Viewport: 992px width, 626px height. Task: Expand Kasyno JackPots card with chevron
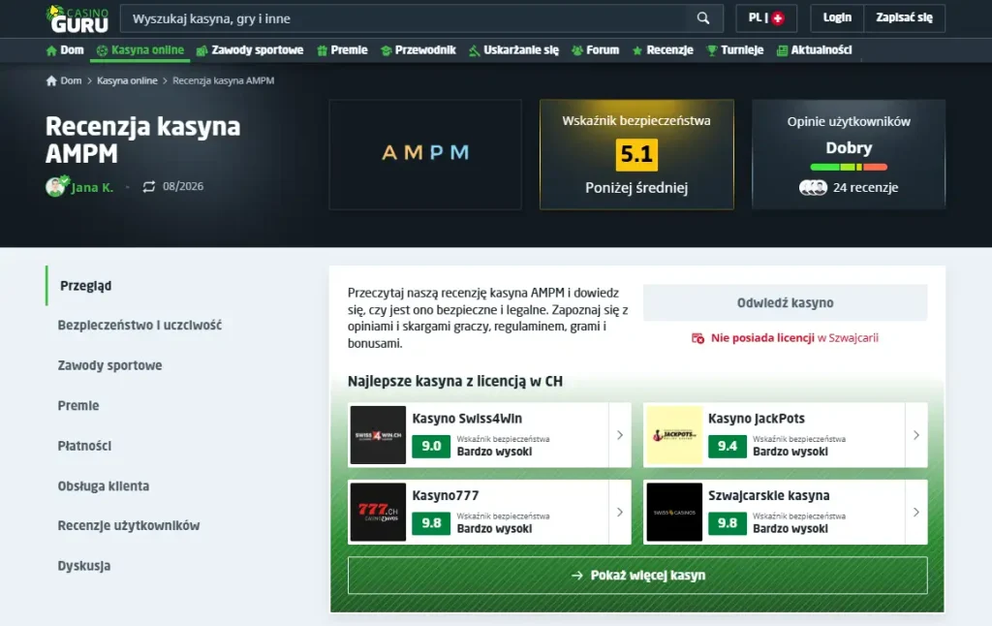coord(916,435)
